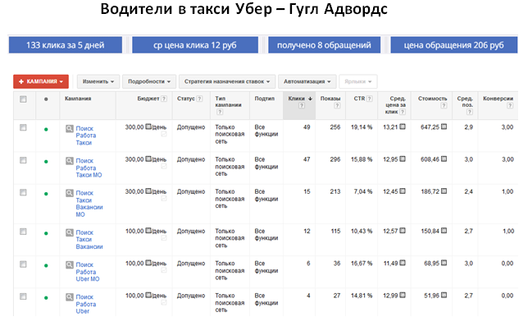Sort by Стоимость column header

(432, 99)
